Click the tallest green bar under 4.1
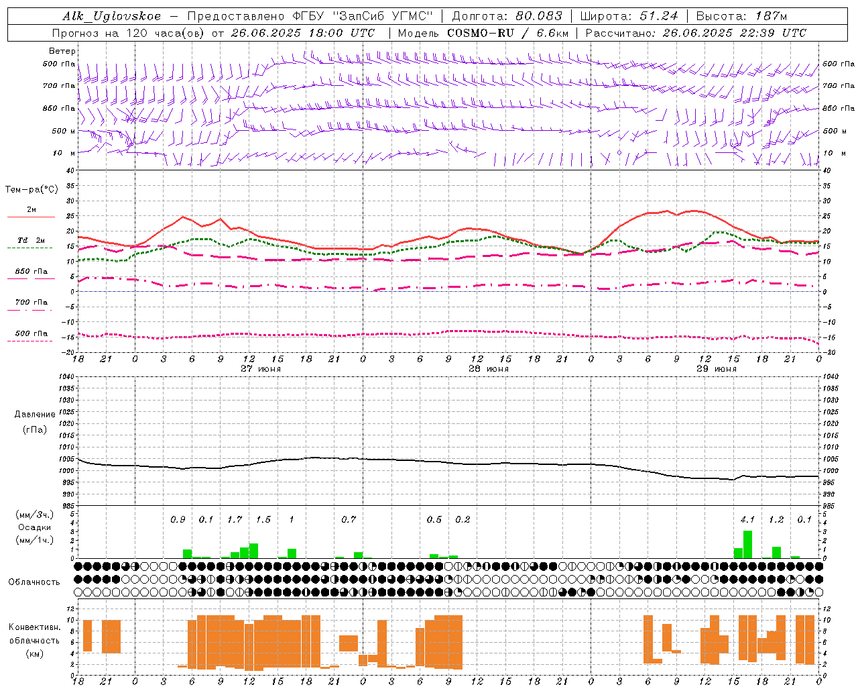This screenshot has width=858, height=687. (x=747, y=545)
